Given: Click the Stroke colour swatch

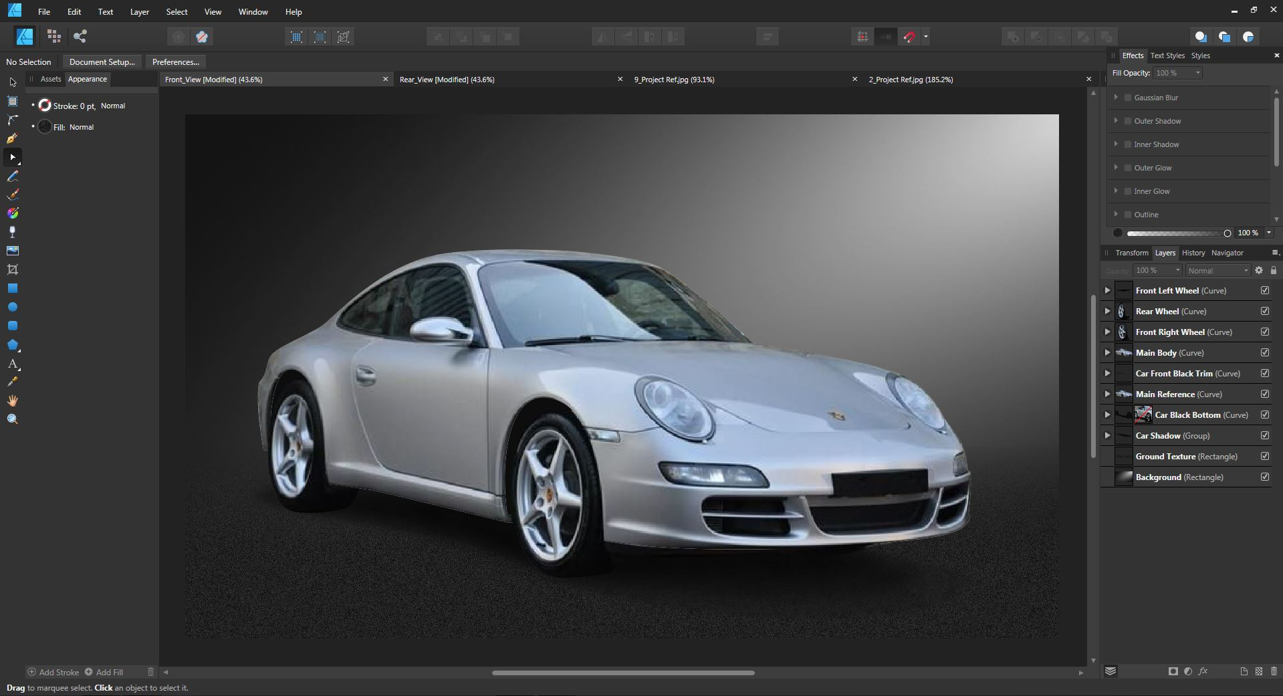Looking at the screenshot, I should pos(45,106).
